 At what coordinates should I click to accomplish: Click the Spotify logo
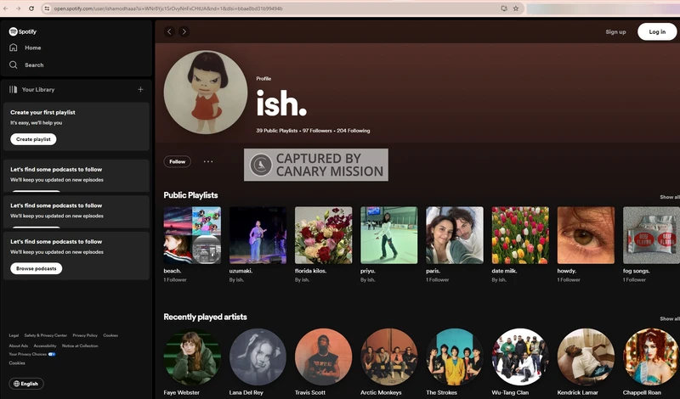[x=23, y=31]
